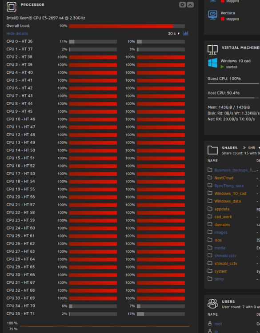The height and width of the screenshot is (333, 260).
Task: Click the green started play icon
Action: [222, 67]
